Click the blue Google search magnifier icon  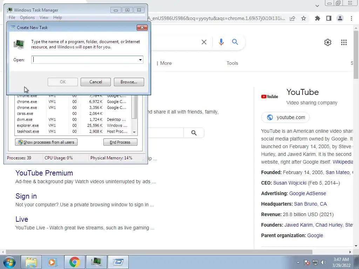(235, 42)
